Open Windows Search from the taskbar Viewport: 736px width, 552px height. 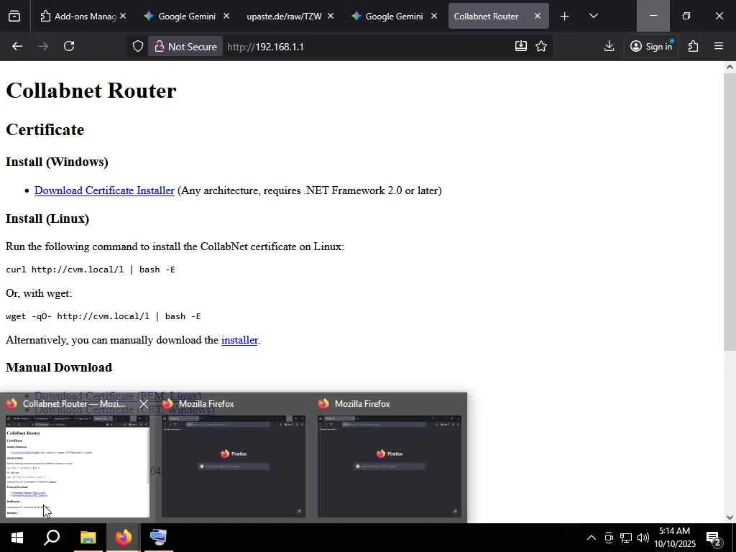[x=52, y=538]
